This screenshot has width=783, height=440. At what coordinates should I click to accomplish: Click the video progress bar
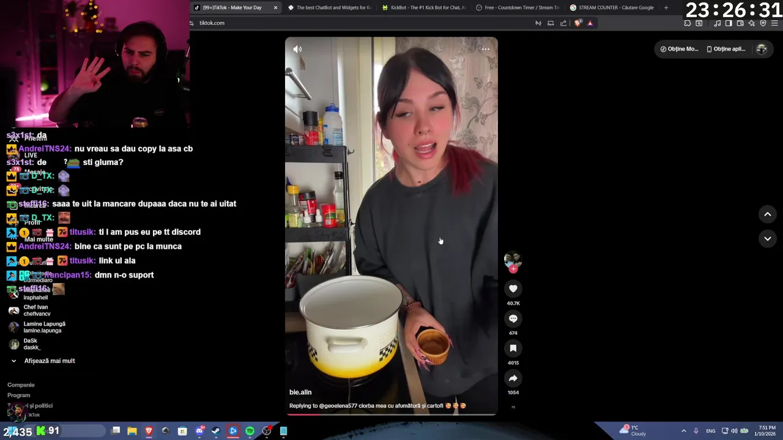click(391, 414)
